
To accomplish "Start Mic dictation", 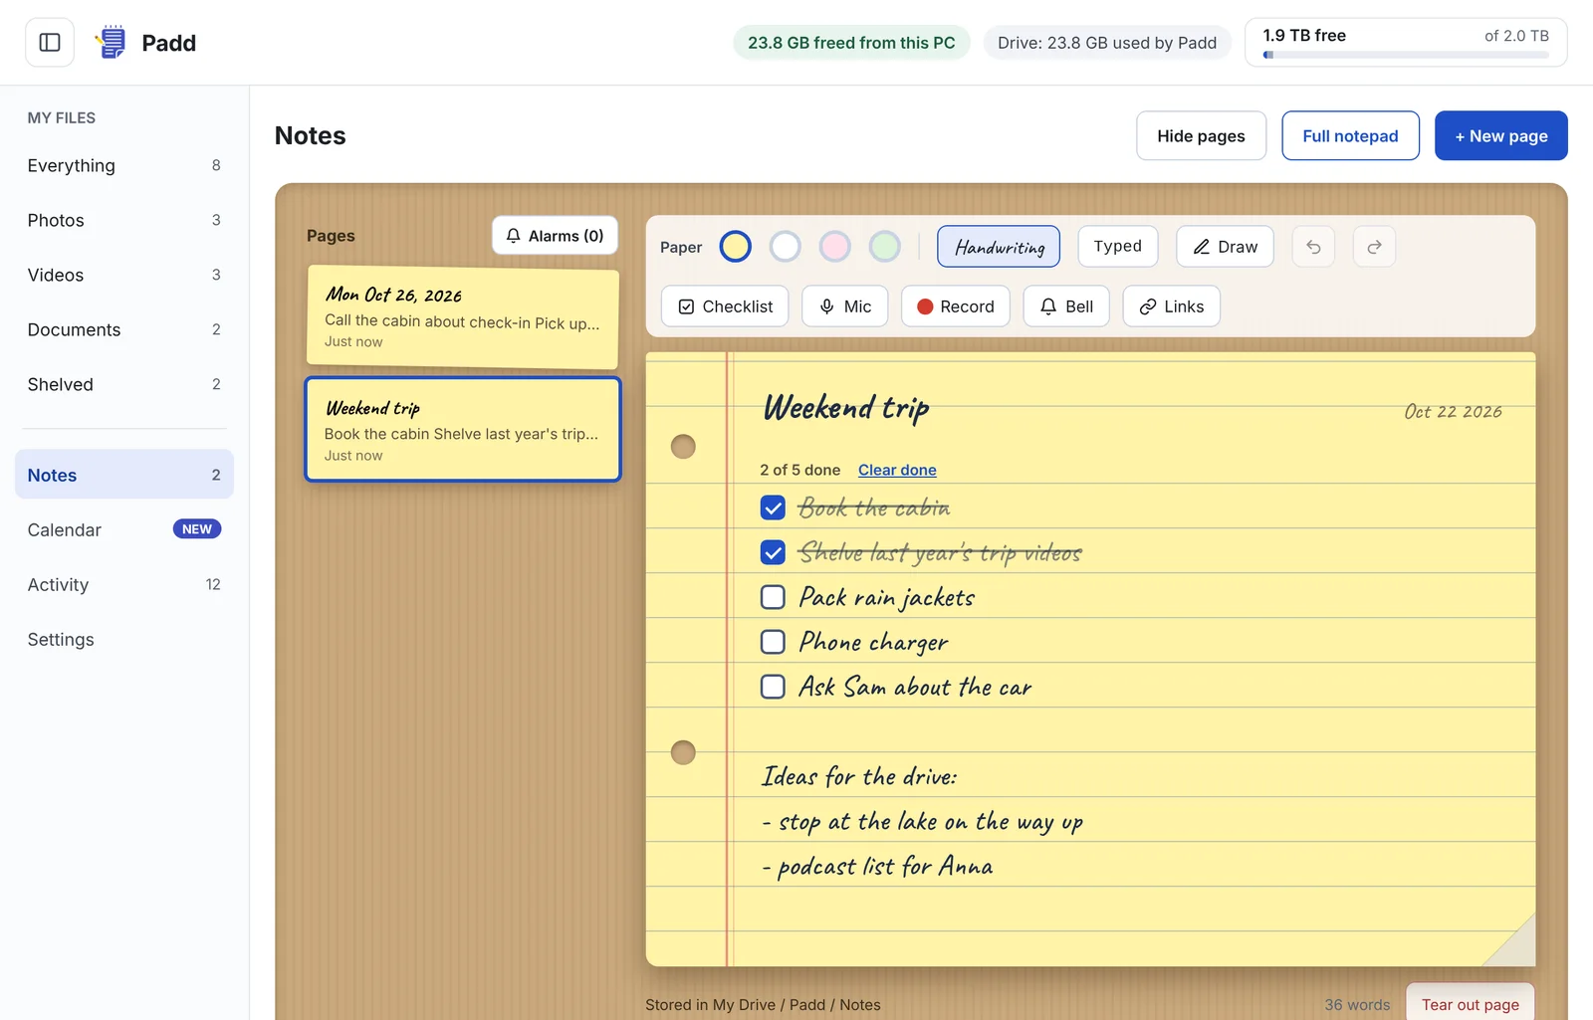I will (845, 306).
